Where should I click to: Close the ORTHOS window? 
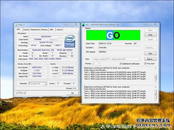click(155, 24)
